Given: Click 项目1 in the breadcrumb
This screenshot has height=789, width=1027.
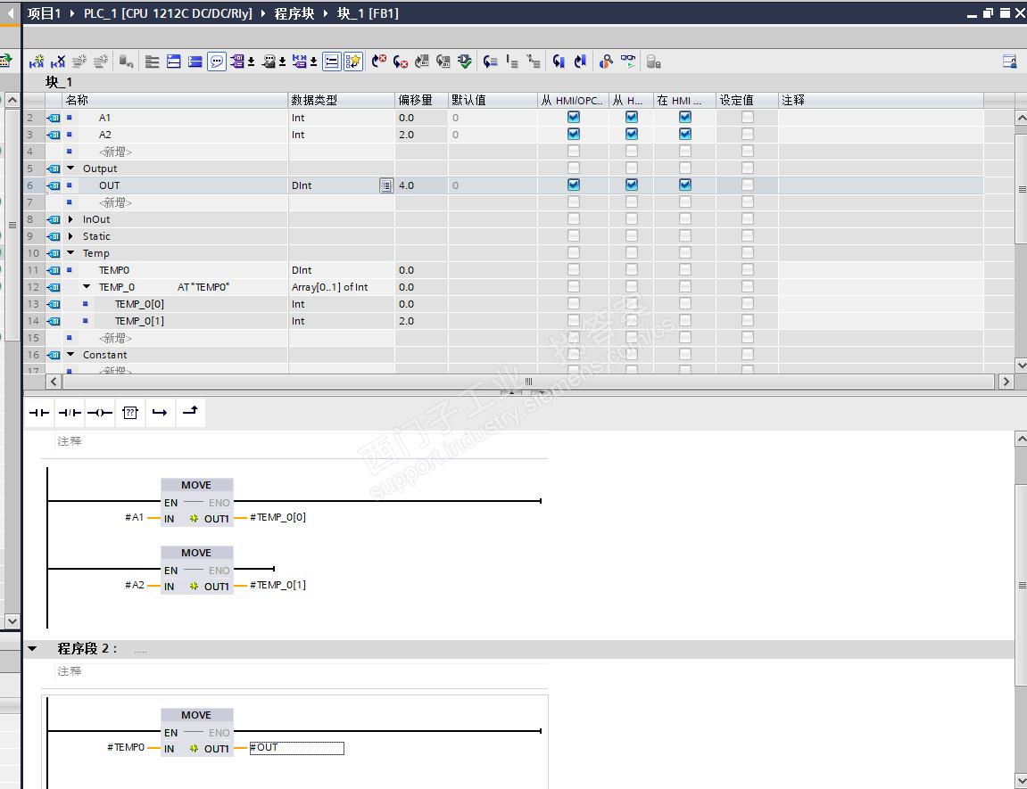Looking at the screenshot, I should tap(44, 13).
